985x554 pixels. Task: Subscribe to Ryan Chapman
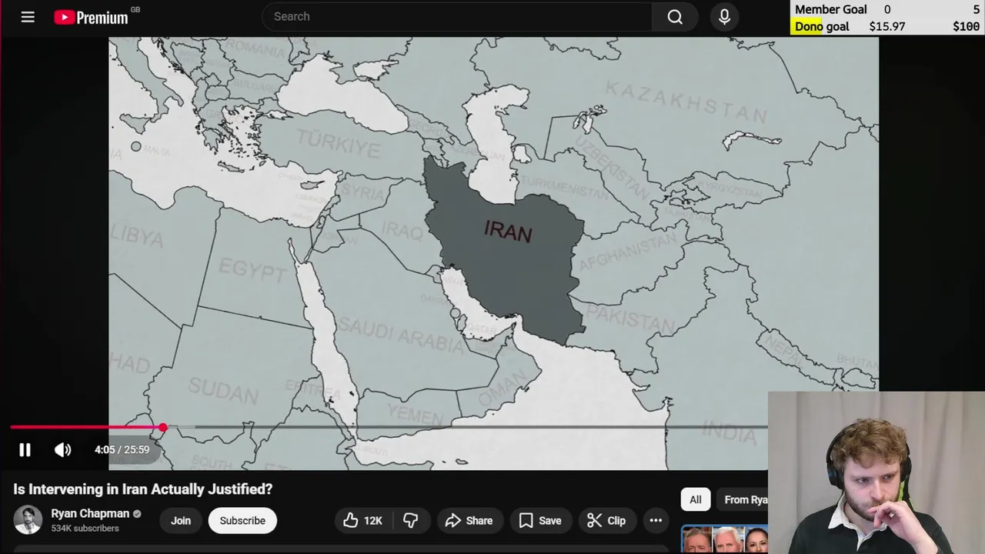coord(242,521)
